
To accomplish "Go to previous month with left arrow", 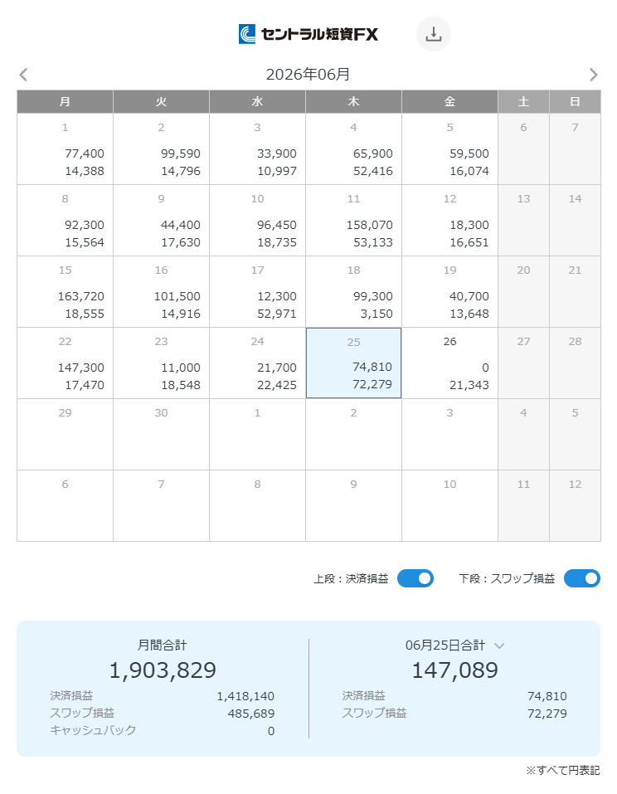I will coord(23,75).
